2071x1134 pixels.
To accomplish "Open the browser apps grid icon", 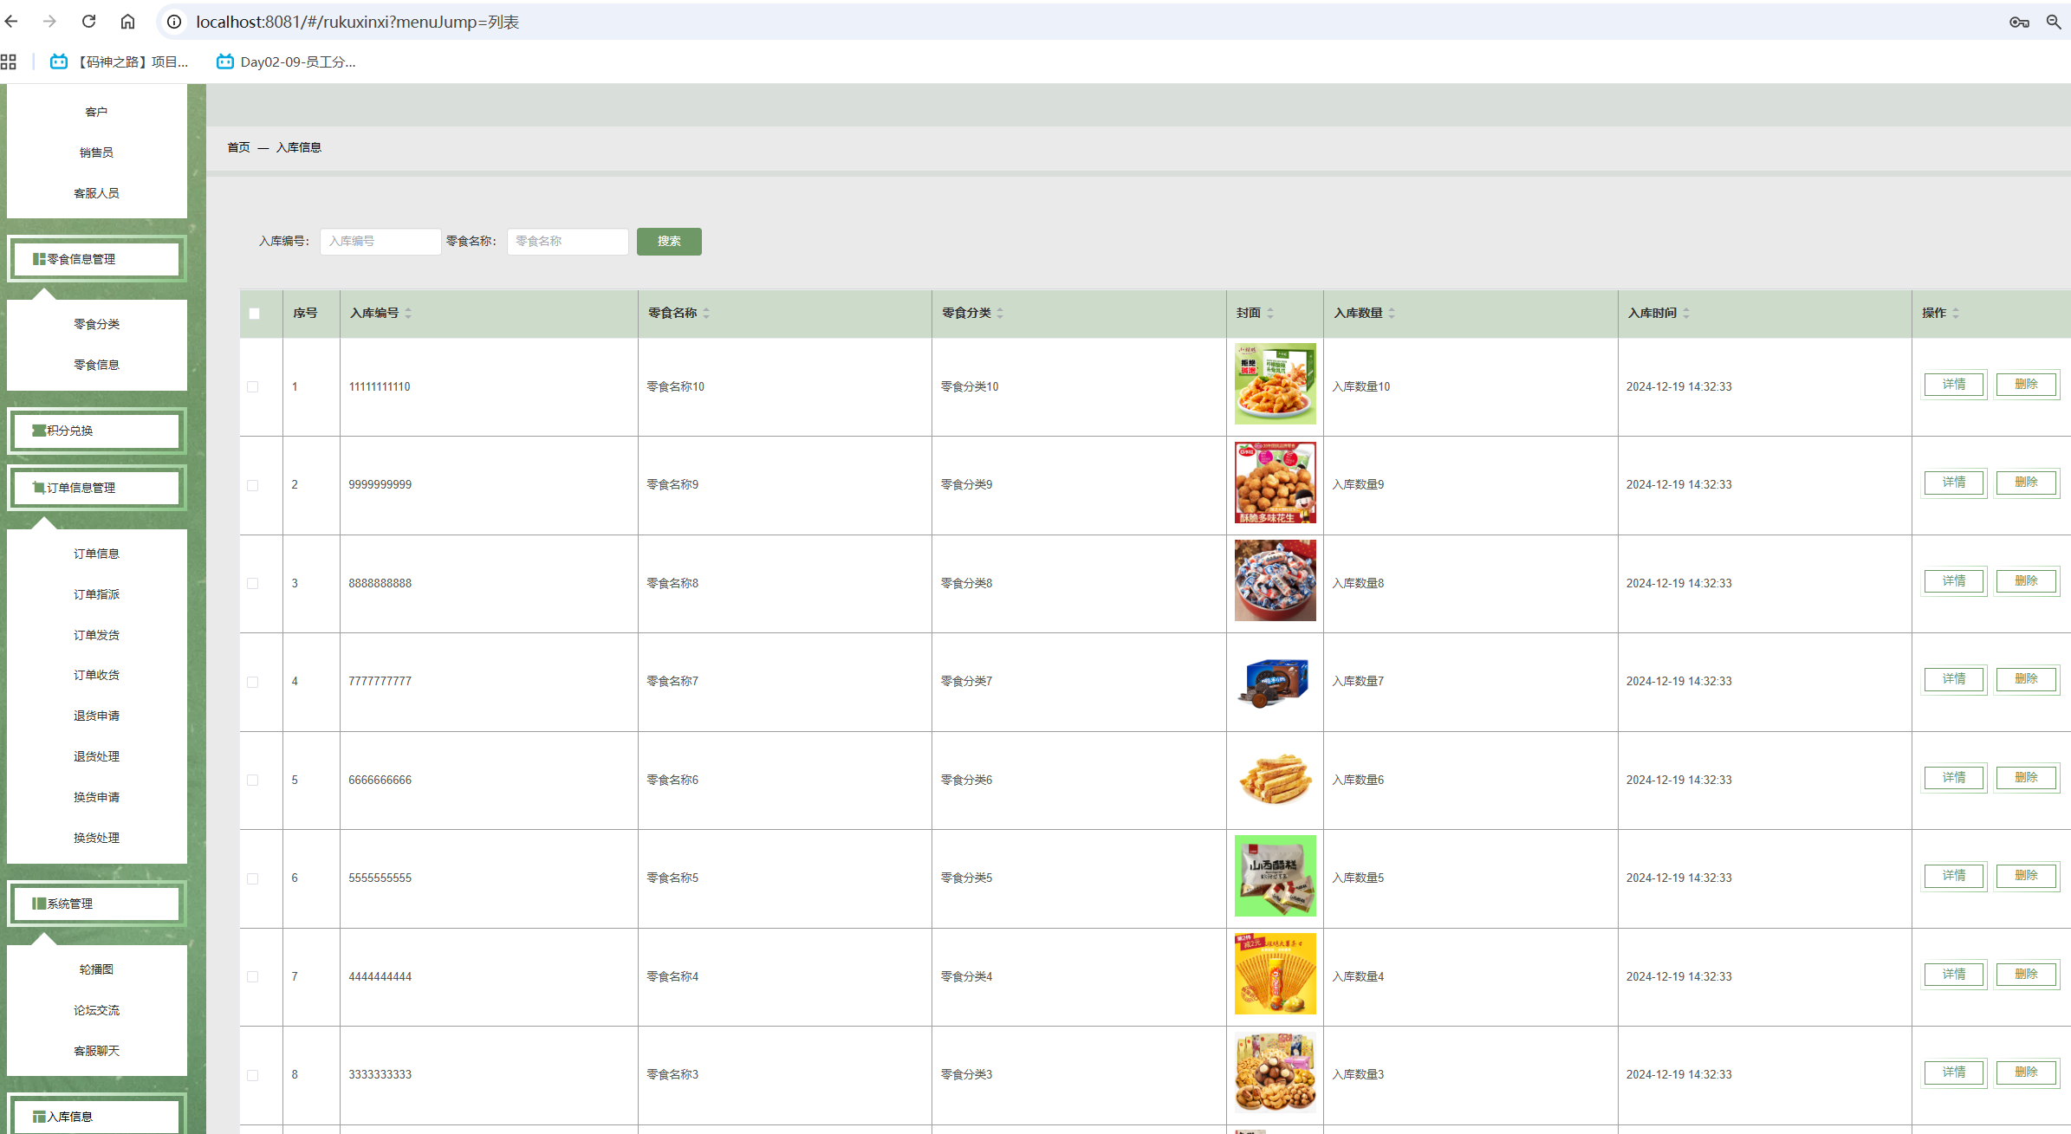I will [9, 62].
